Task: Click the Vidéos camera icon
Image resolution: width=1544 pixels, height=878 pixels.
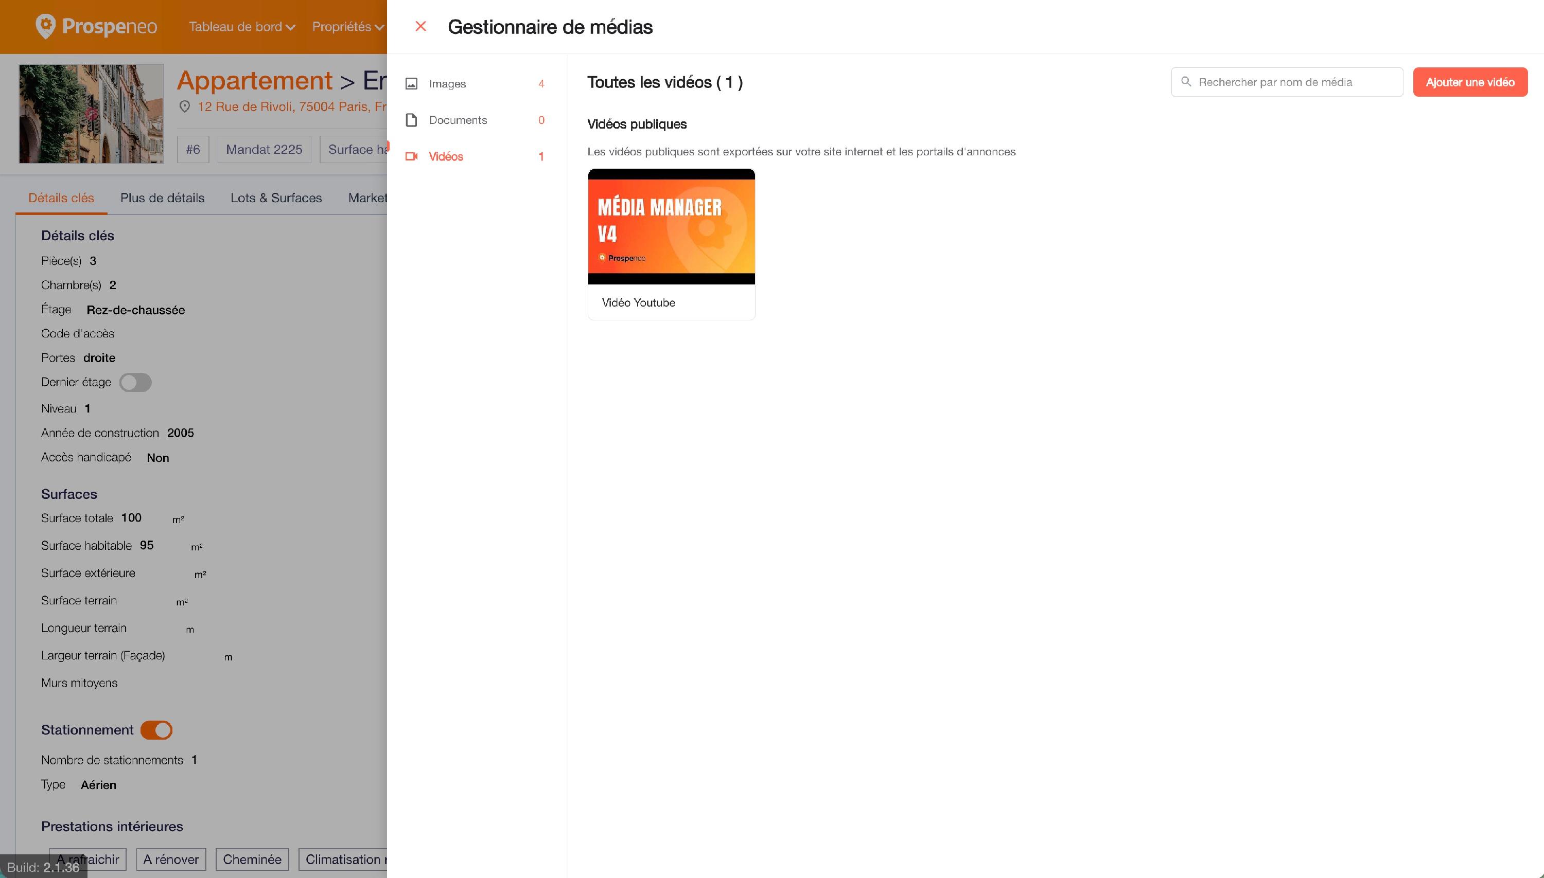Action: point(412,156)
